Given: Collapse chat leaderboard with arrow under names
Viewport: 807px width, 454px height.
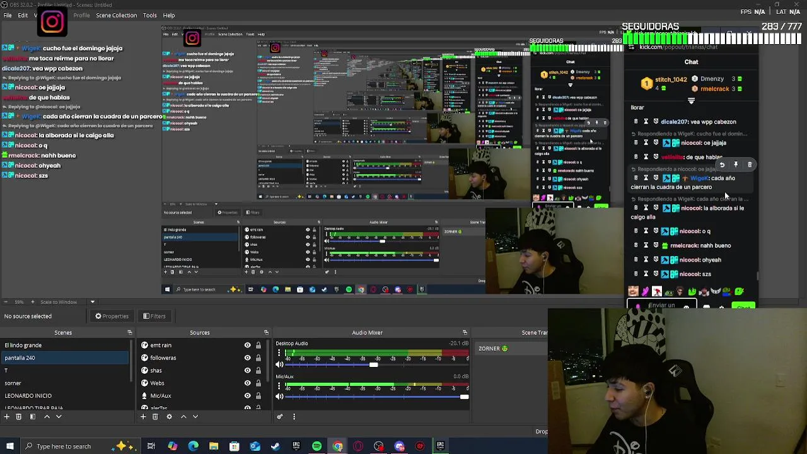Looking at the screenshot, I should coord(691,101).
